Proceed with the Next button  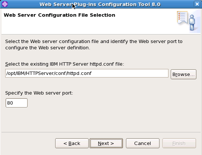pos(106,144)
